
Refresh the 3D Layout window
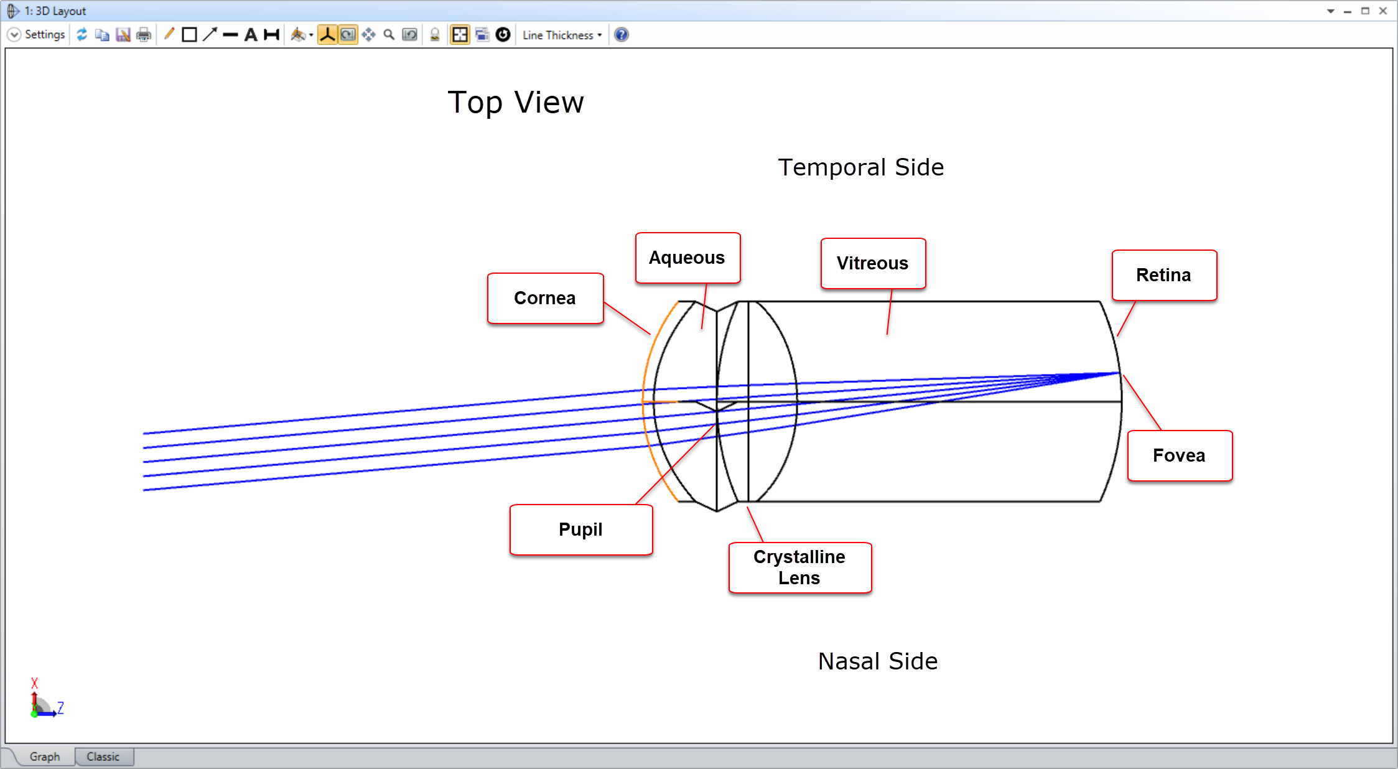[x=82, y=35]
